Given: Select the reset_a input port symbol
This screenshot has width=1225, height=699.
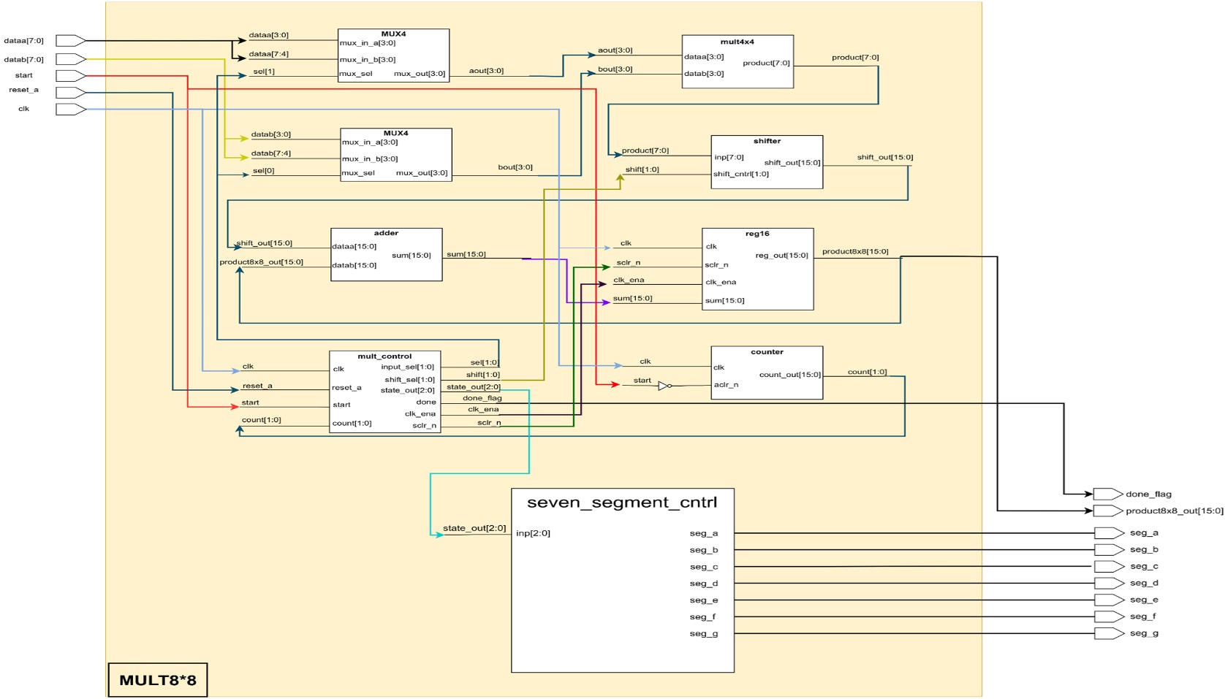Looking at the screenshot, I should [71, 93].
